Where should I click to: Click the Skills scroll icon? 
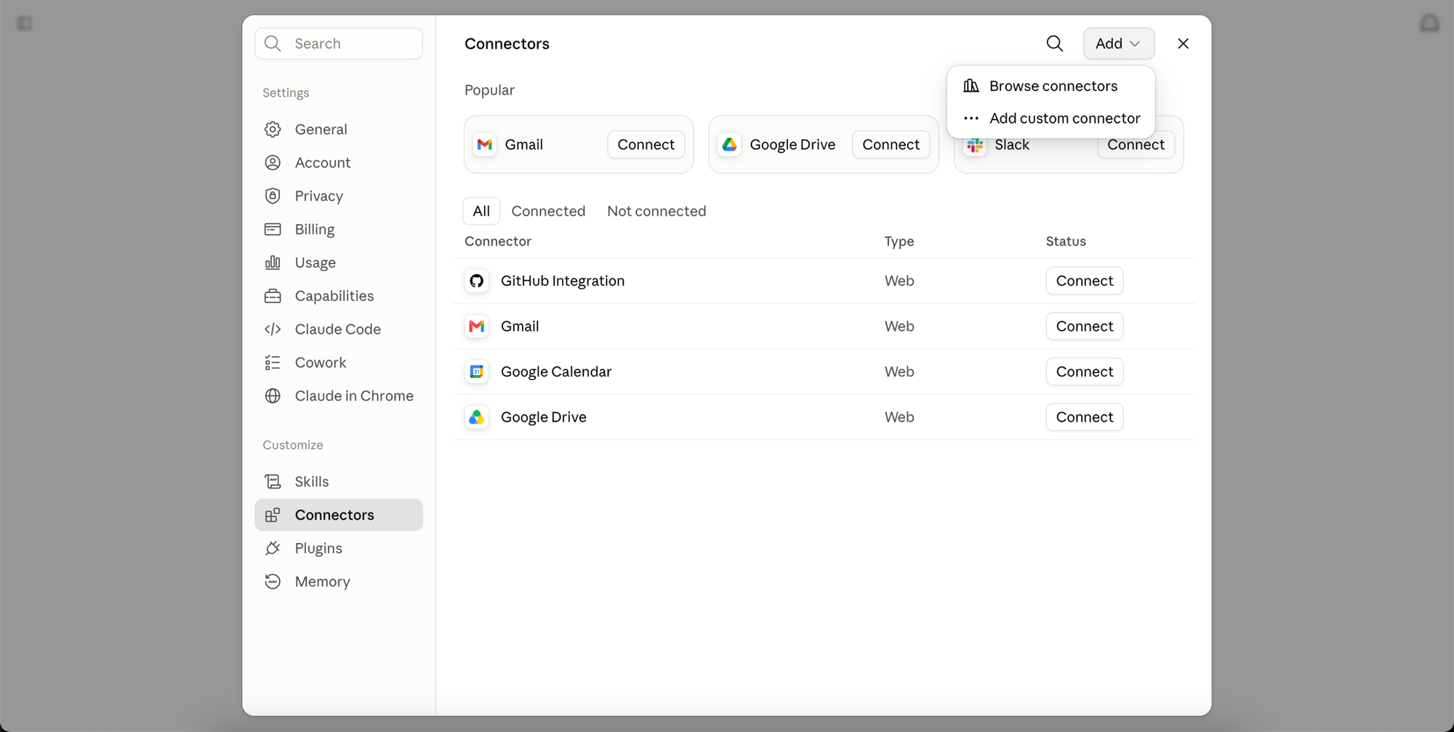click(273, 482)
